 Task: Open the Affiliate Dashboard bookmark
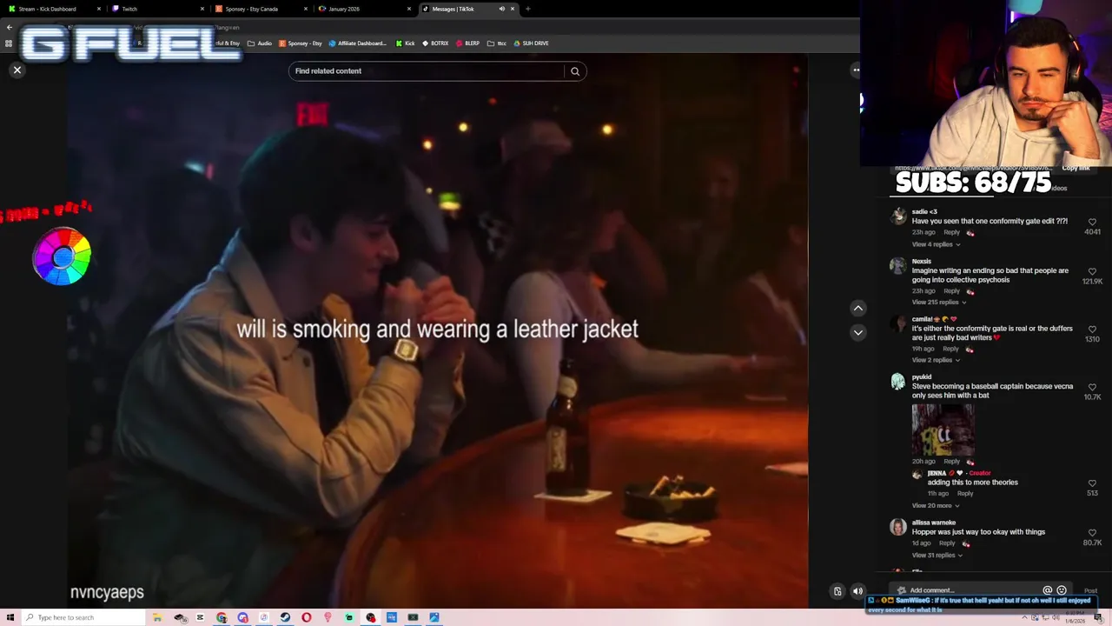tap(357, 43)
